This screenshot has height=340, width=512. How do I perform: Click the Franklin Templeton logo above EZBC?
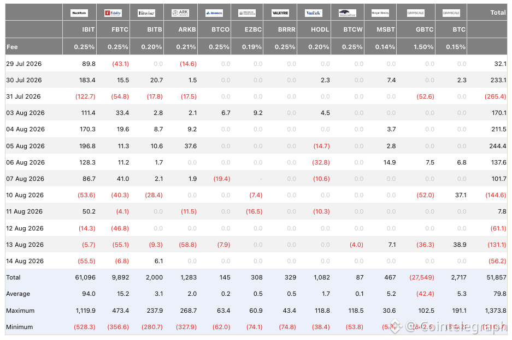(x=247, y=13)
